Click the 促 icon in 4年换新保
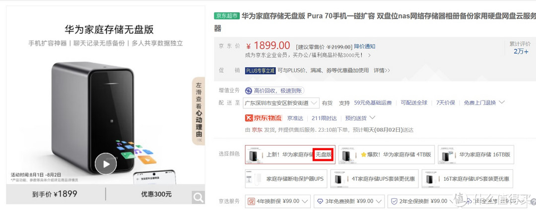 tap(251, 202)
